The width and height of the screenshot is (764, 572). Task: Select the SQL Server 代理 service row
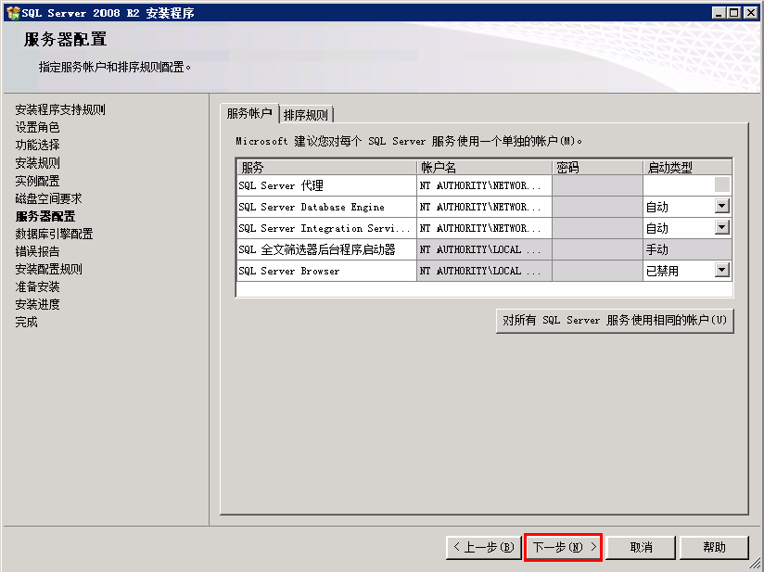[326, 185]
